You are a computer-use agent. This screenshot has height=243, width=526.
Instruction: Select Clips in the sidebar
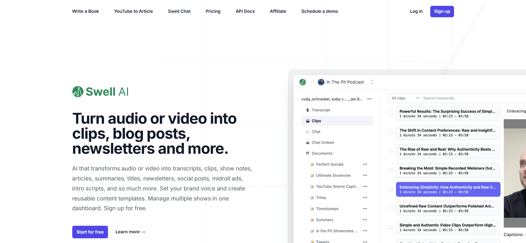click(337, 121)
